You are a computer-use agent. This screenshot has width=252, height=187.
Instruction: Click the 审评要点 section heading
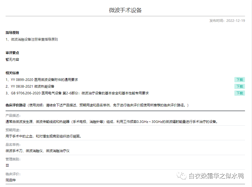click(12, 53)
